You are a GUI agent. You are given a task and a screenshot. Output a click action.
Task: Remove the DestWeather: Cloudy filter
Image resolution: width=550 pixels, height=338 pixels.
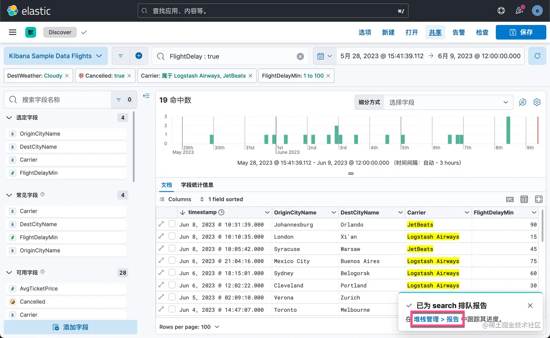pos(67,76)
